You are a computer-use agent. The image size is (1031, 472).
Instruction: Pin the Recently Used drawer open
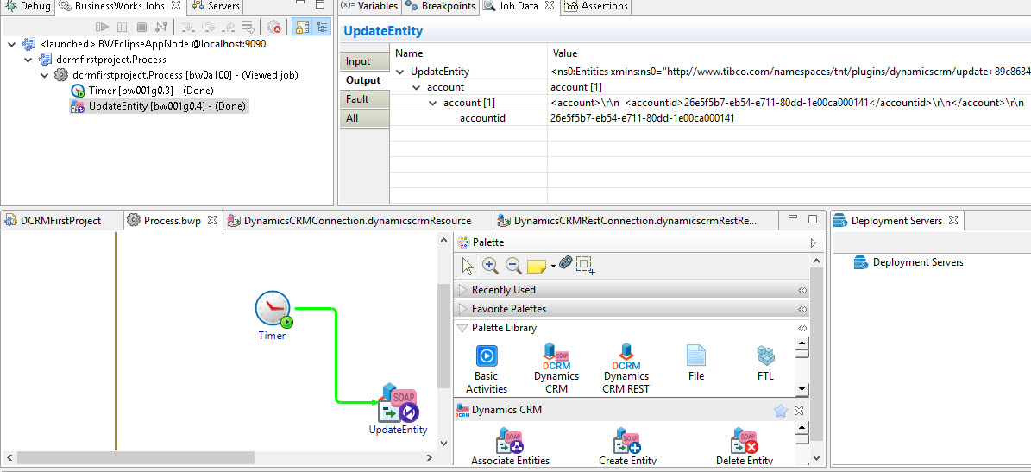[802, 290]
